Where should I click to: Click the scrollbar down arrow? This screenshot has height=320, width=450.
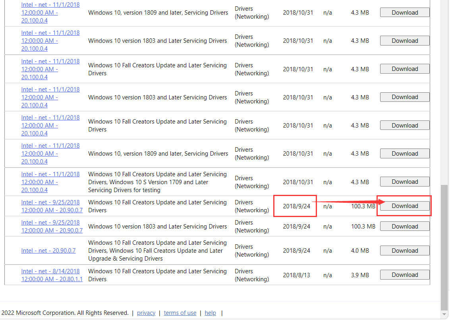click(444, 314)
